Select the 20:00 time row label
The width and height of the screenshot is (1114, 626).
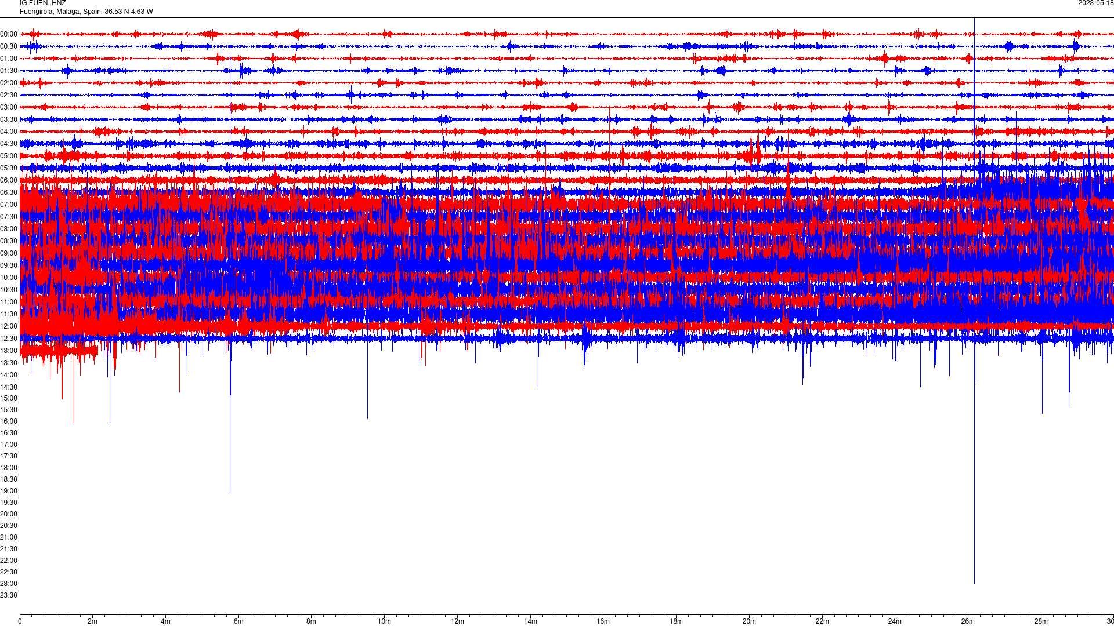tap(9, 514)
